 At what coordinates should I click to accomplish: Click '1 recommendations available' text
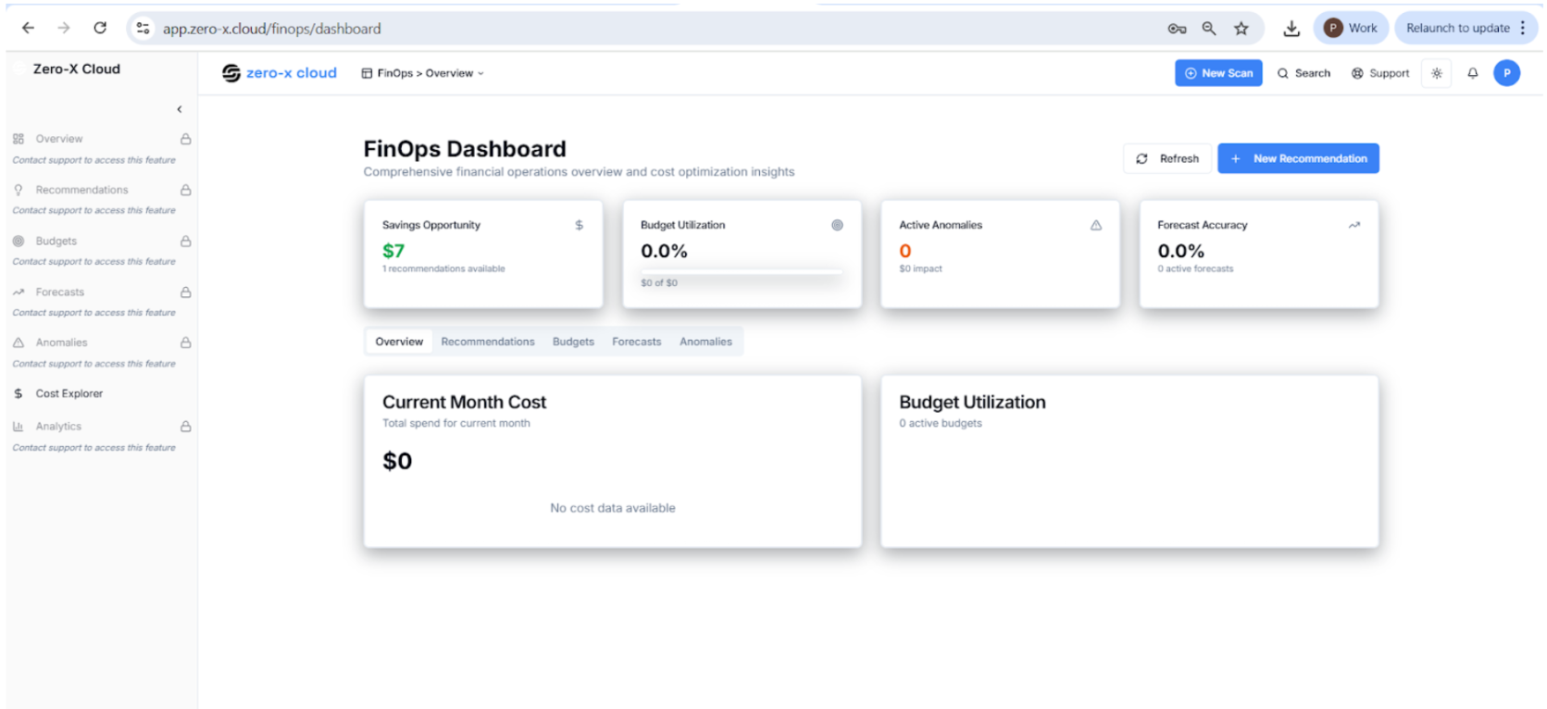pyautogui.click(x=443, y=268)
